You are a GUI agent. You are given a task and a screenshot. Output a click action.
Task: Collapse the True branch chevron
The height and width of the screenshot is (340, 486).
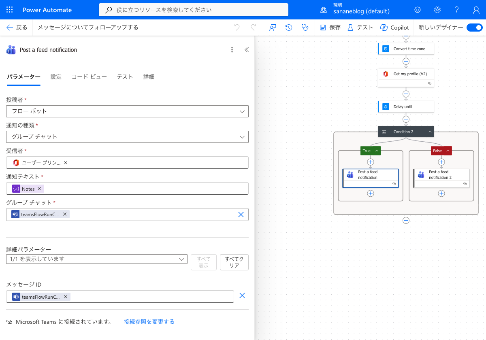(377, 151)
